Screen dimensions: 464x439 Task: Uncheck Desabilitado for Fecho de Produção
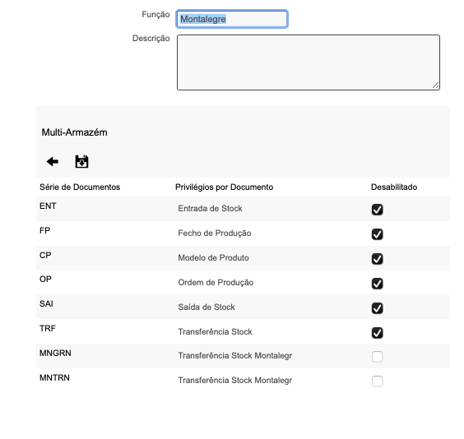[x=378, y=234]
